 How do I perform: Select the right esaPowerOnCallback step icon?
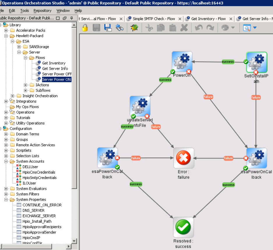coord(257,158)
